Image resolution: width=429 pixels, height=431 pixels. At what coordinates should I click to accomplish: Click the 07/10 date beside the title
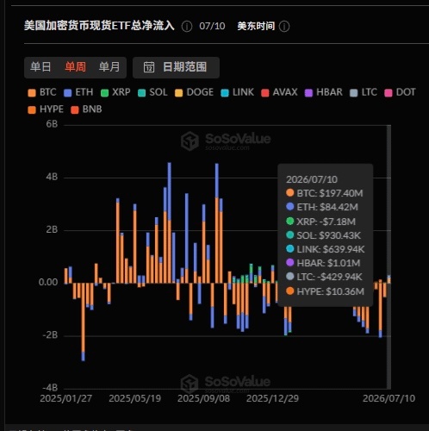[x=212, y=26]
